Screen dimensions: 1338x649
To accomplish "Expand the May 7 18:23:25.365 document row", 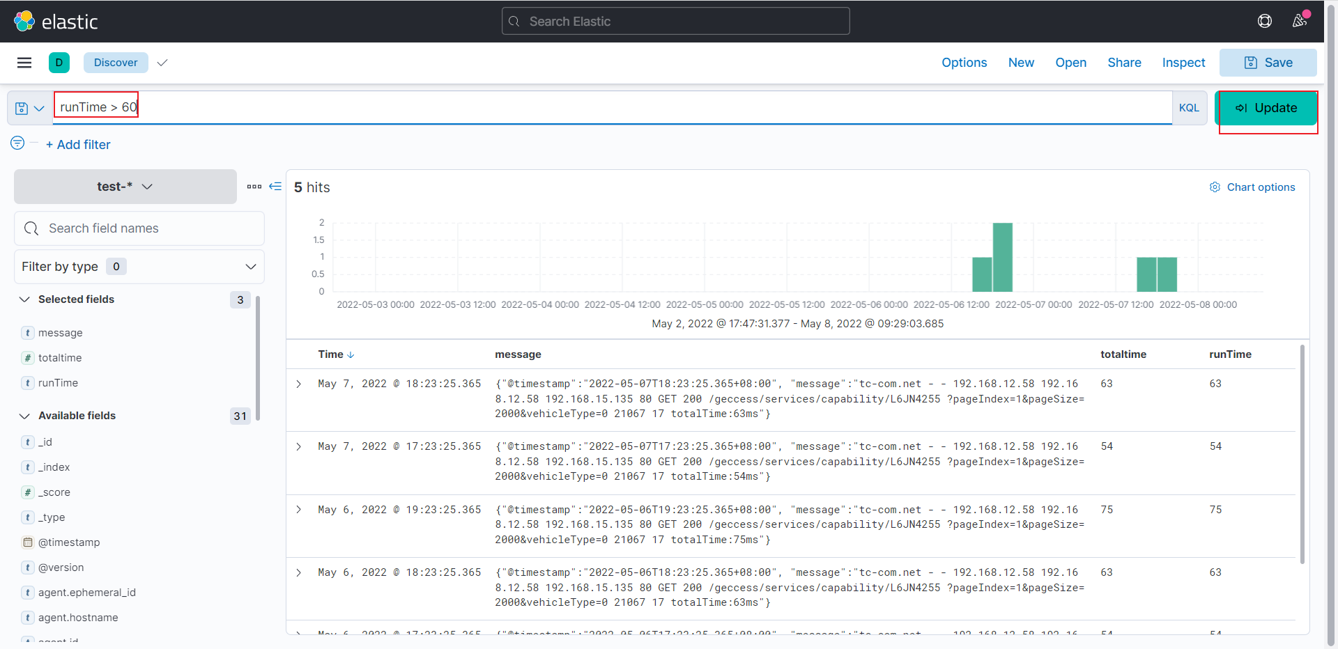I will pyautogui.click(x=299, y=384).
